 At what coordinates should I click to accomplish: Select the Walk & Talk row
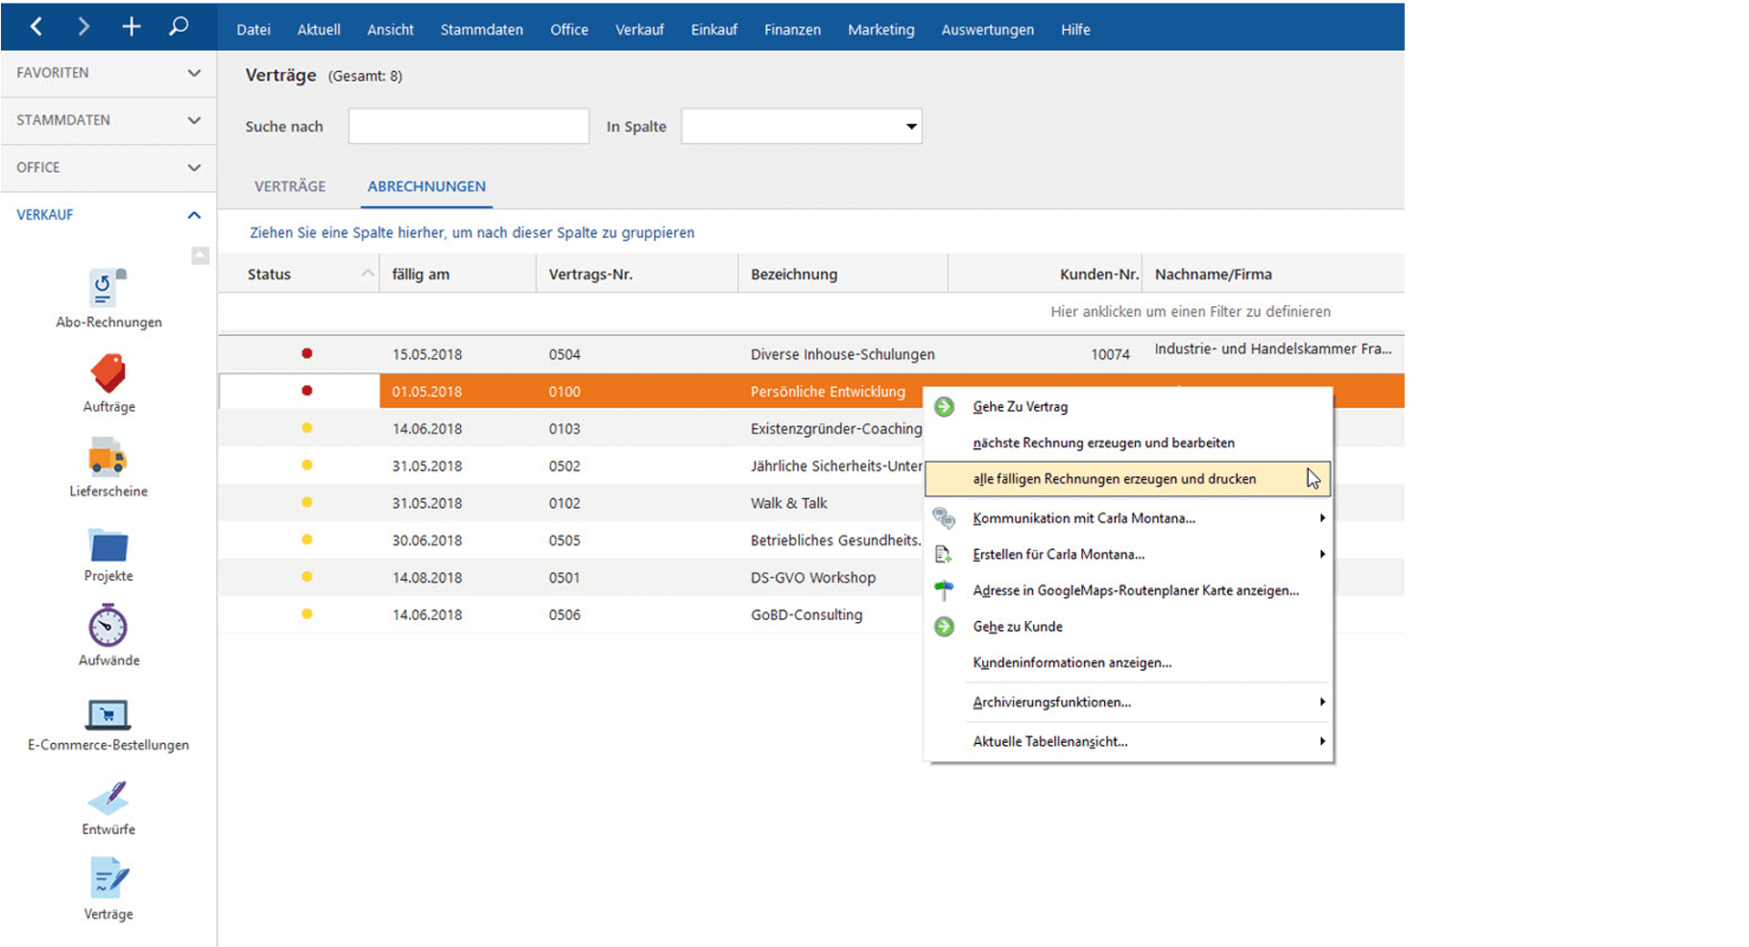tap(570, 503)
